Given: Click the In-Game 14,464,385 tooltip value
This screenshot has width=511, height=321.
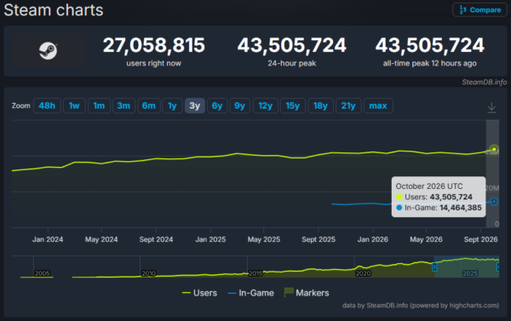Looking at the screenshot, I should (x=461, y=208).
